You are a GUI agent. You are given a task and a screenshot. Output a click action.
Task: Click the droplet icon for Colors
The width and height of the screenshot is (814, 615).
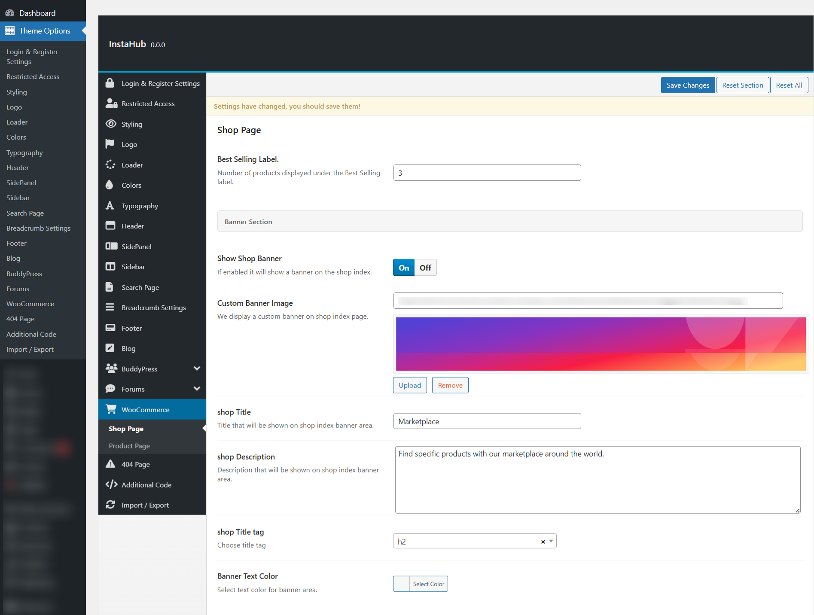pyautogui.click(x=110, y=185)
